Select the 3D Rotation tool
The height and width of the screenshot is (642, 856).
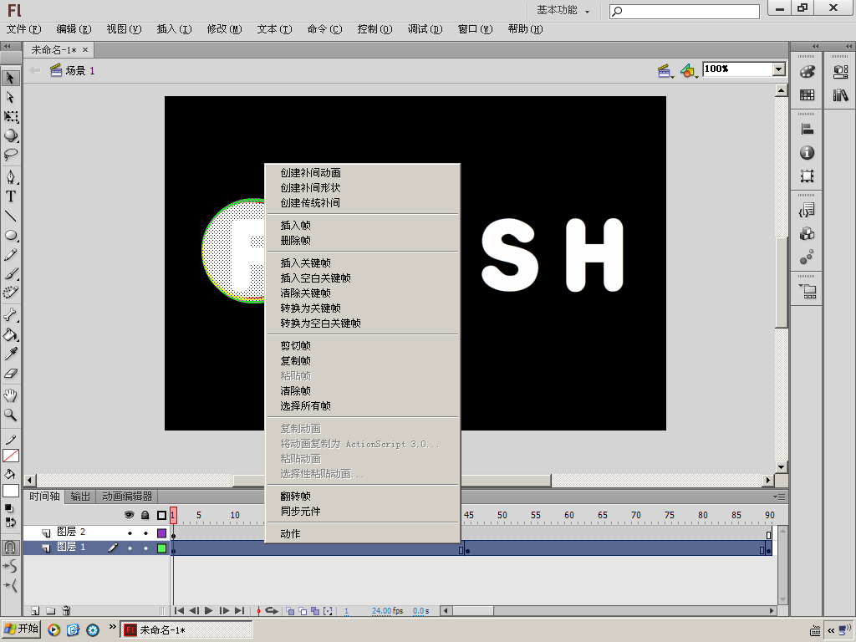coord(10,135)
